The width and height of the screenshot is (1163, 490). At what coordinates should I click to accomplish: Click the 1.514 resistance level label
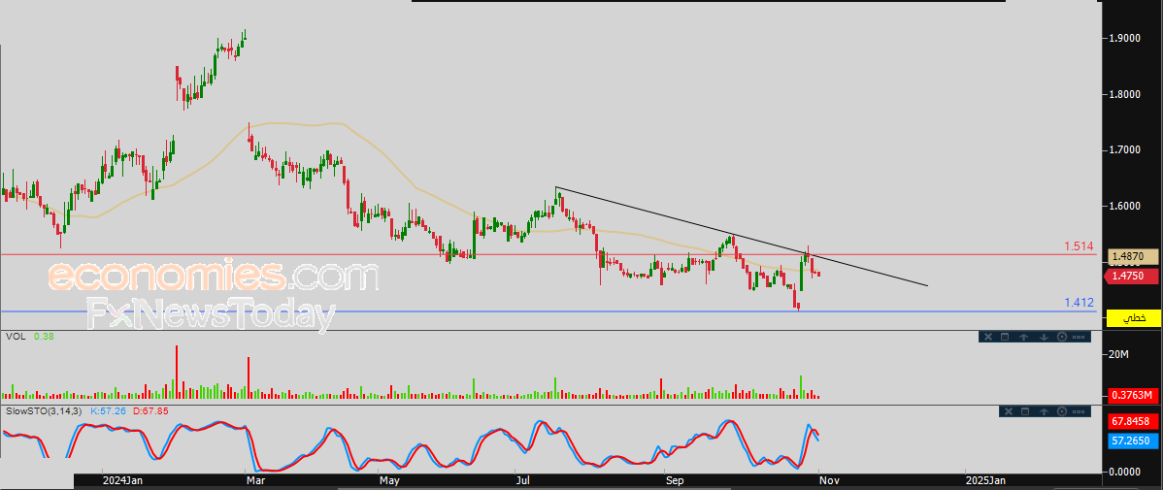(1079, 245)
